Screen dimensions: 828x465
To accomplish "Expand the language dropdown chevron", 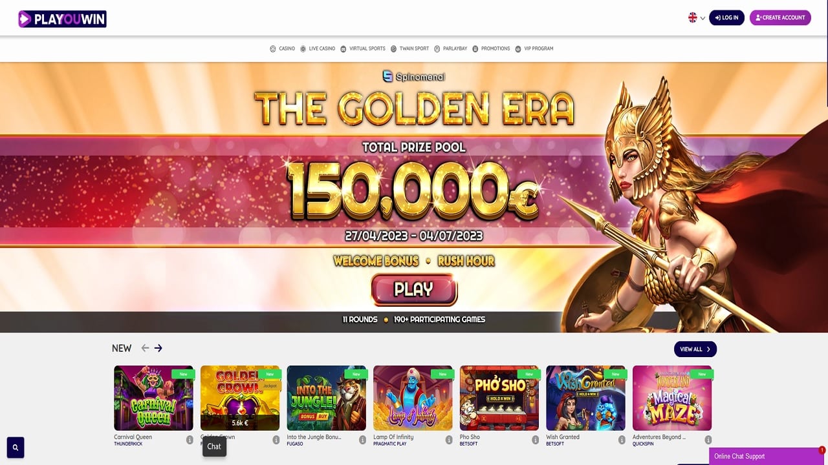I will pyautogui.click(x=703, y=18).
